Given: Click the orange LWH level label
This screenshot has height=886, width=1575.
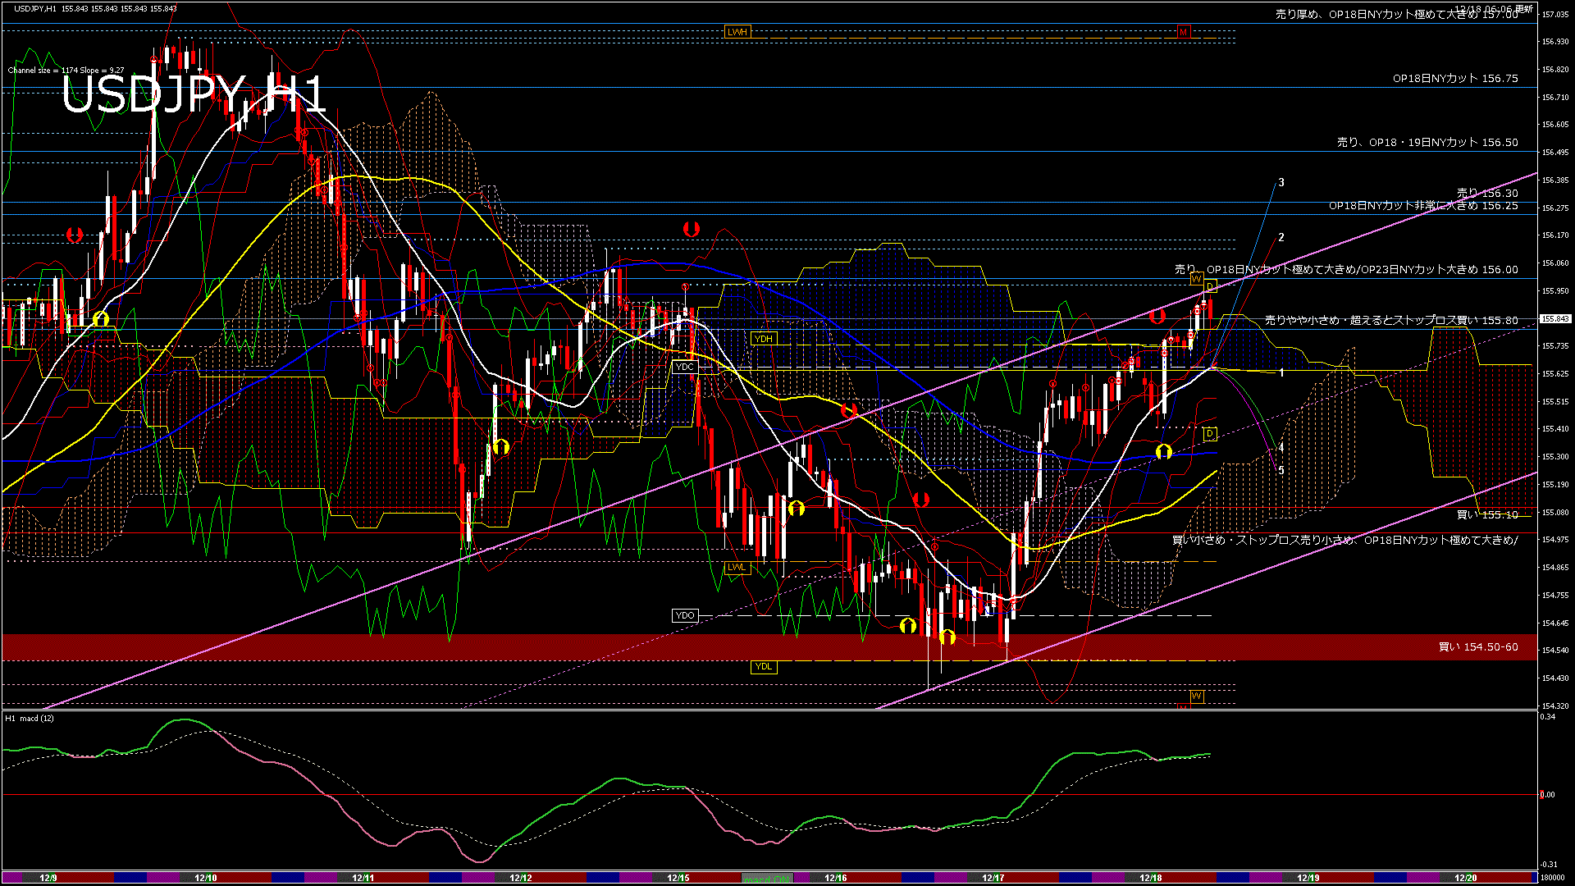Looking at the screenshot, I should click(737, 32).
